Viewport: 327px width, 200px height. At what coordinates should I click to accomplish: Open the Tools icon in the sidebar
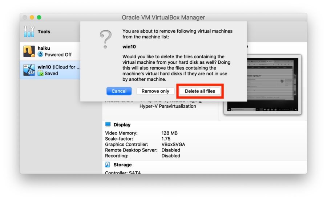pyautogui.click(x=29, y=32)
